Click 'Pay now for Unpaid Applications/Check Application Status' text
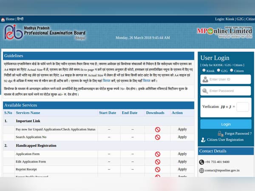 click(55, 129)
